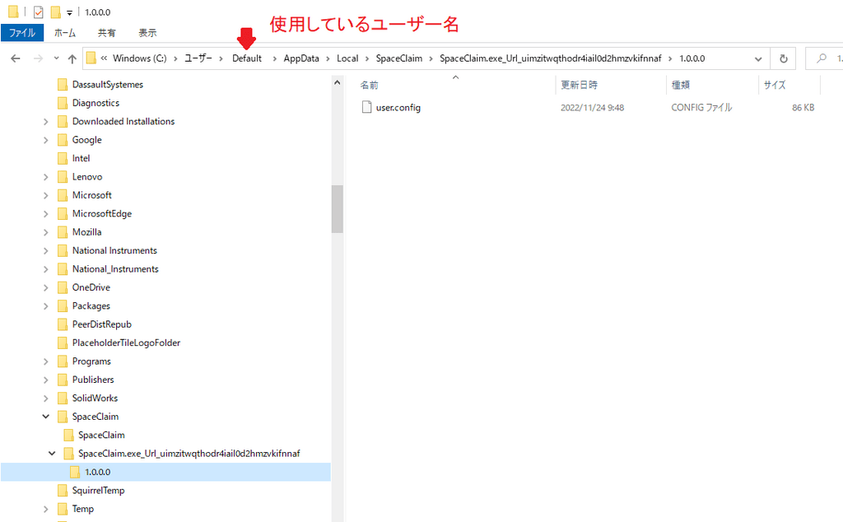Click the Back navigation arrow
The width and height of the screenshot is (843, 522).
16,58
